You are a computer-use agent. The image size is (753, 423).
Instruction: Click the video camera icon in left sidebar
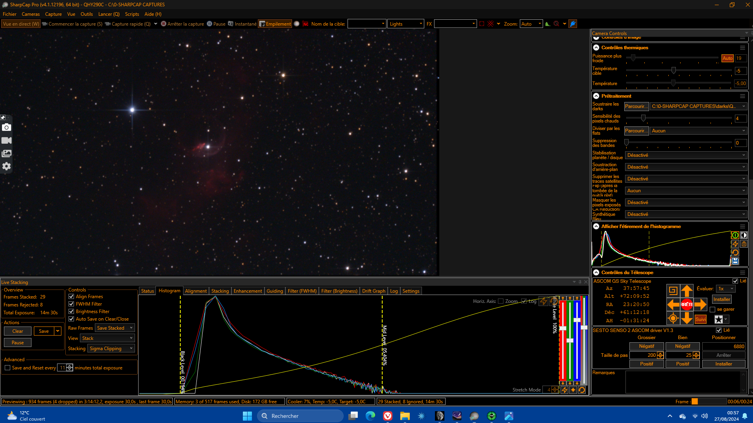(6, 140)
